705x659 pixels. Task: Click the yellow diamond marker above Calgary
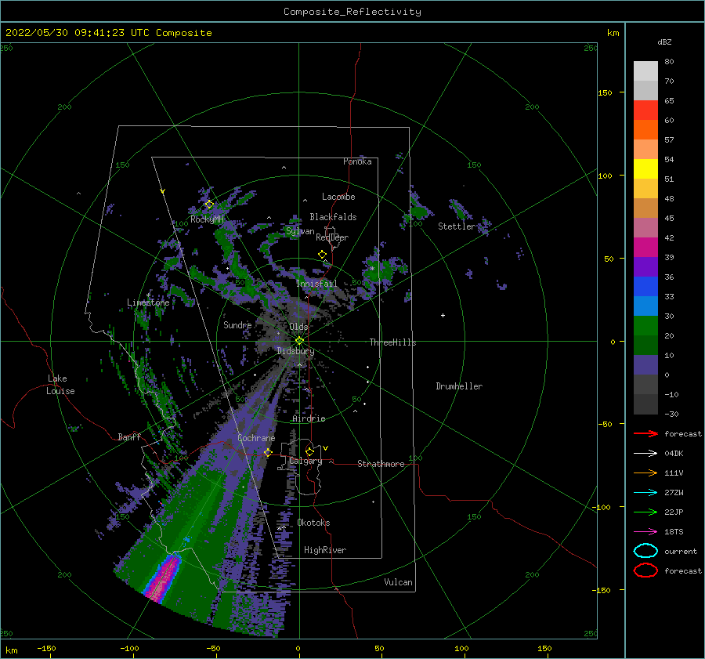309,451
